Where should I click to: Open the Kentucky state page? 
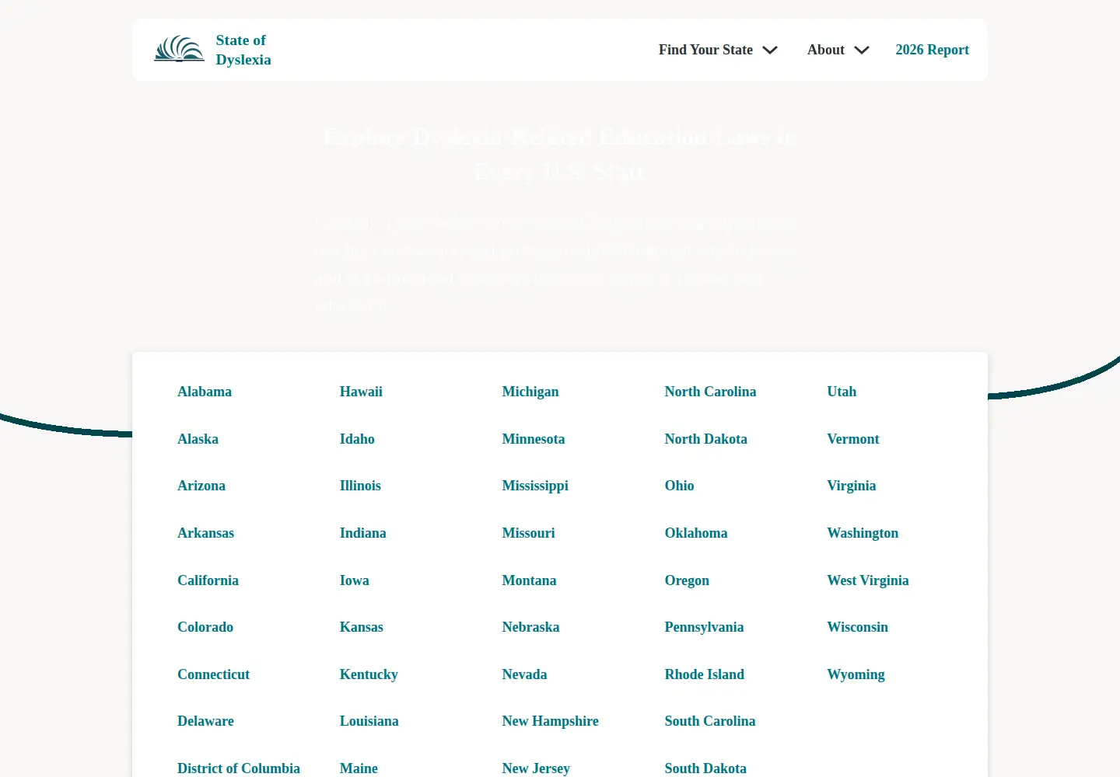tap(369, 674)
